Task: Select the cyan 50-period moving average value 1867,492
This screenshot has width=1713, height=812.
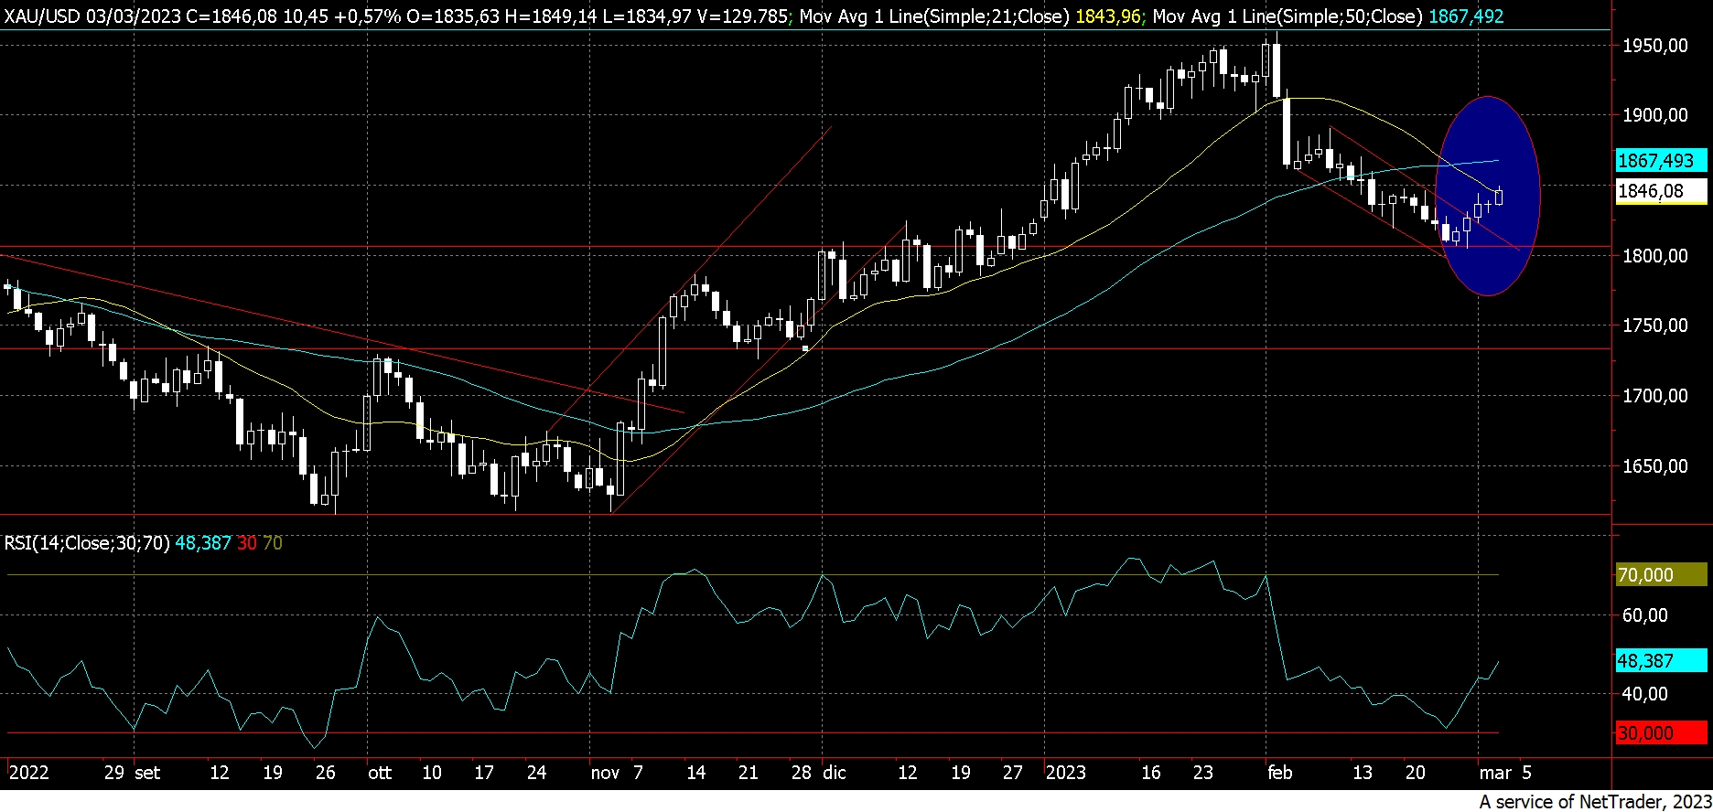Action: tap(1466, 16)
